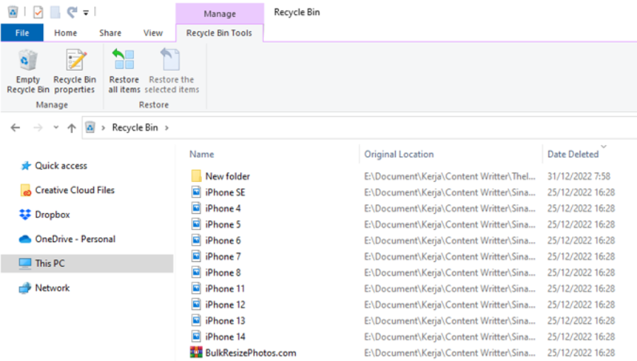Sort by Original Location column header

tap(398, 154)
